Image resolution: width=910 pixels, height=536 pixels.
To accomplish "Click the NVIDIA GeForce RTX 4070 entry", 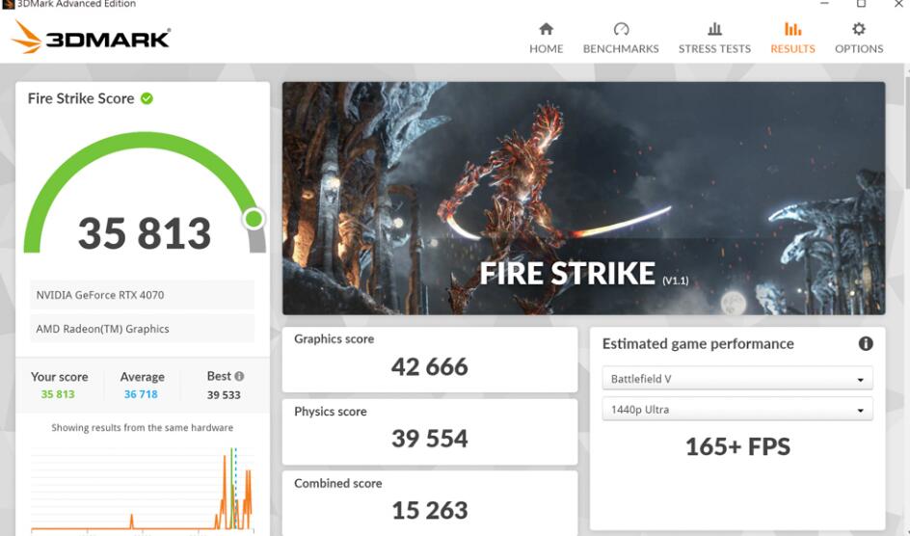I will pos(143,295).
